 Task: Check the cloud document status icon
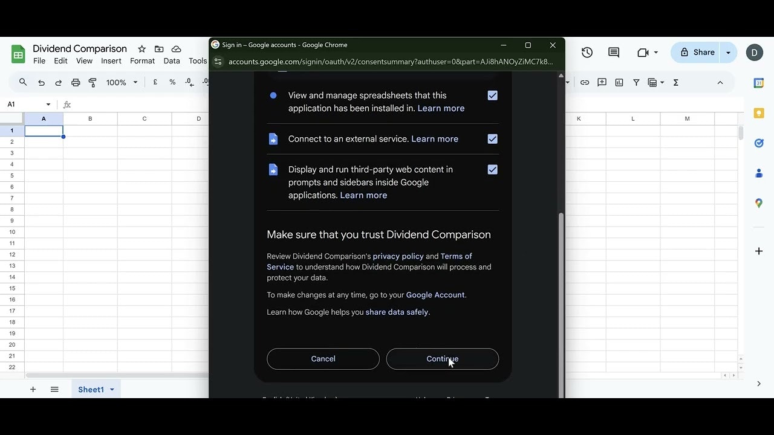(x=176, y=49)
